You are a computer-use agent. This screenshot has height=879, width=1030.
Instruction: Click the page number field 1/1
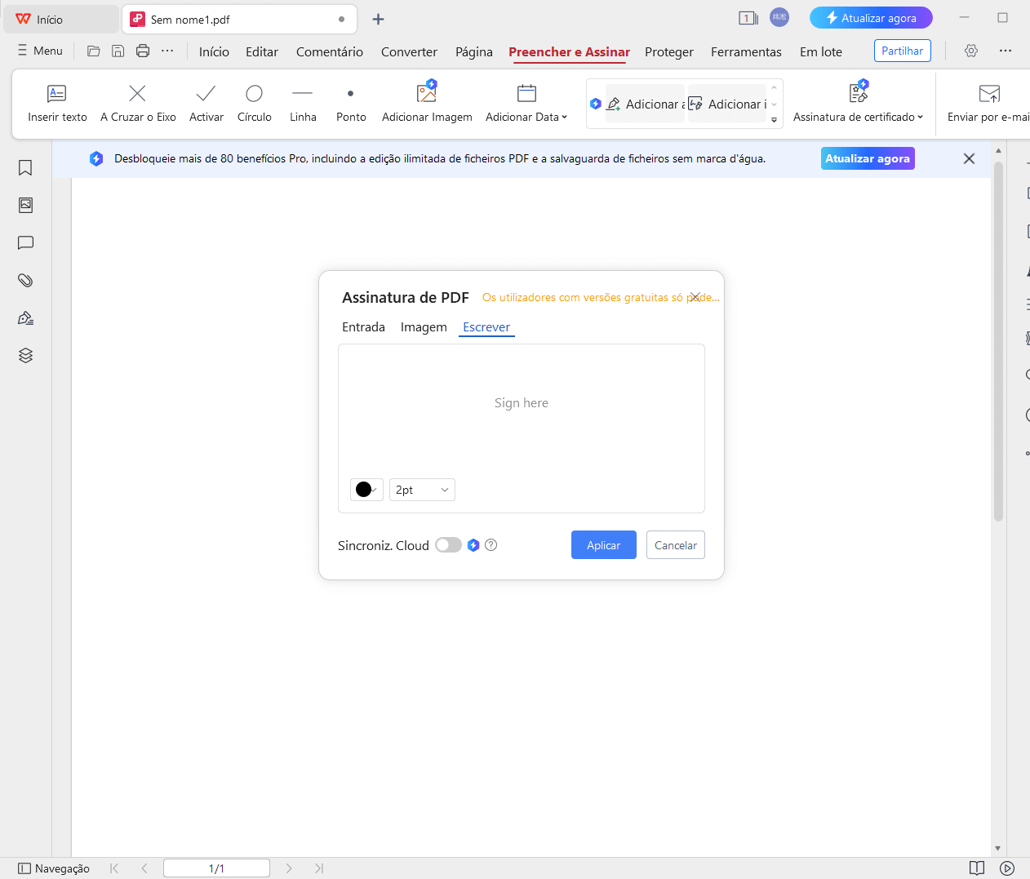(x=216, y=868)
